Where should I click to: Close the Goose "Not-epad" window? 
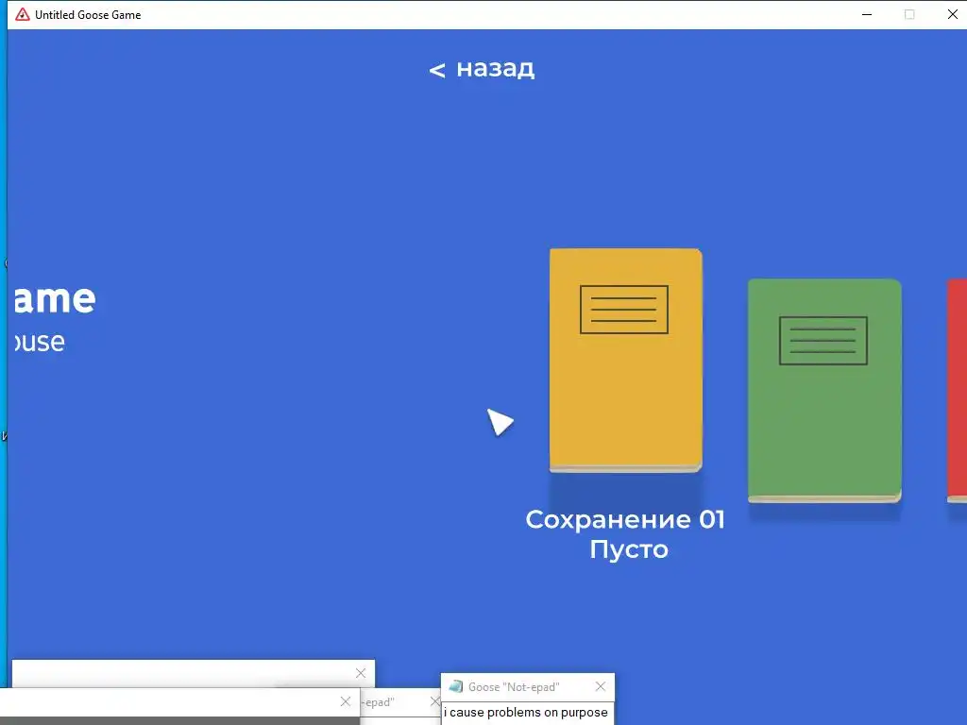click(600, 686)
